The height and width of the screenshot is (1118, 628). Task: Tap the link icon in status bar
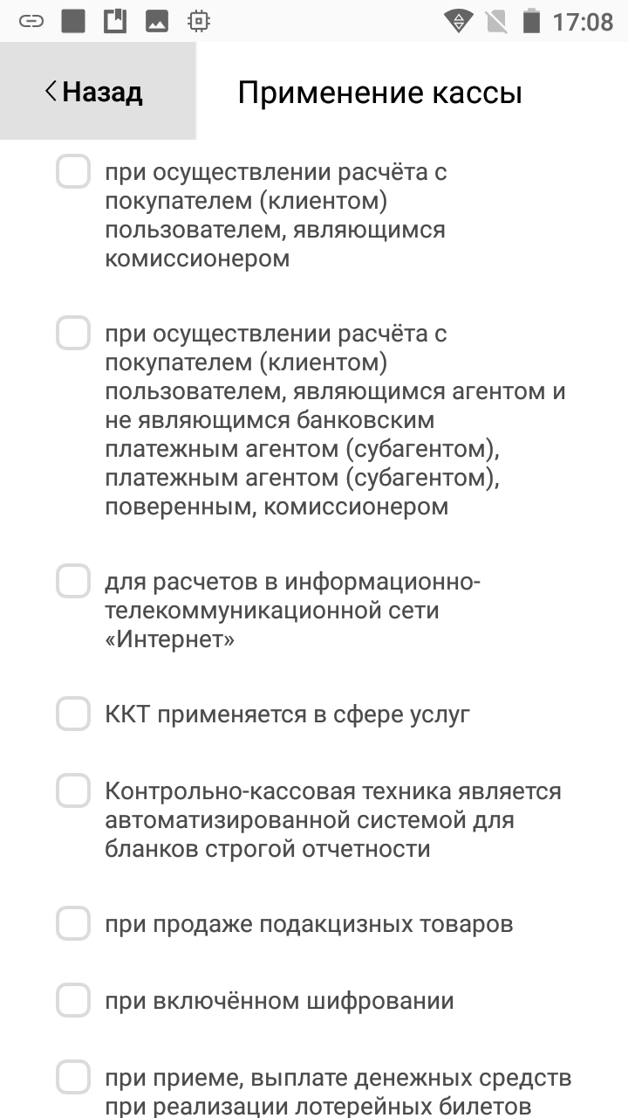click(31, 21)
